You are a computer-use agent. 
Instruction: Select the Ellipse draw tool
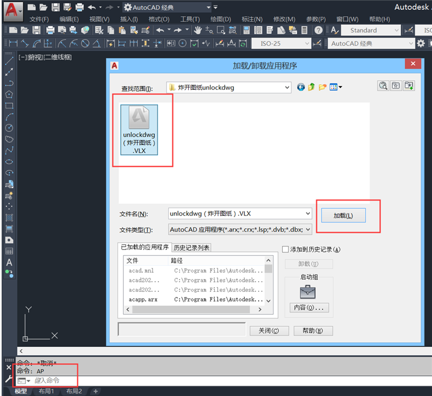[9, 161]
